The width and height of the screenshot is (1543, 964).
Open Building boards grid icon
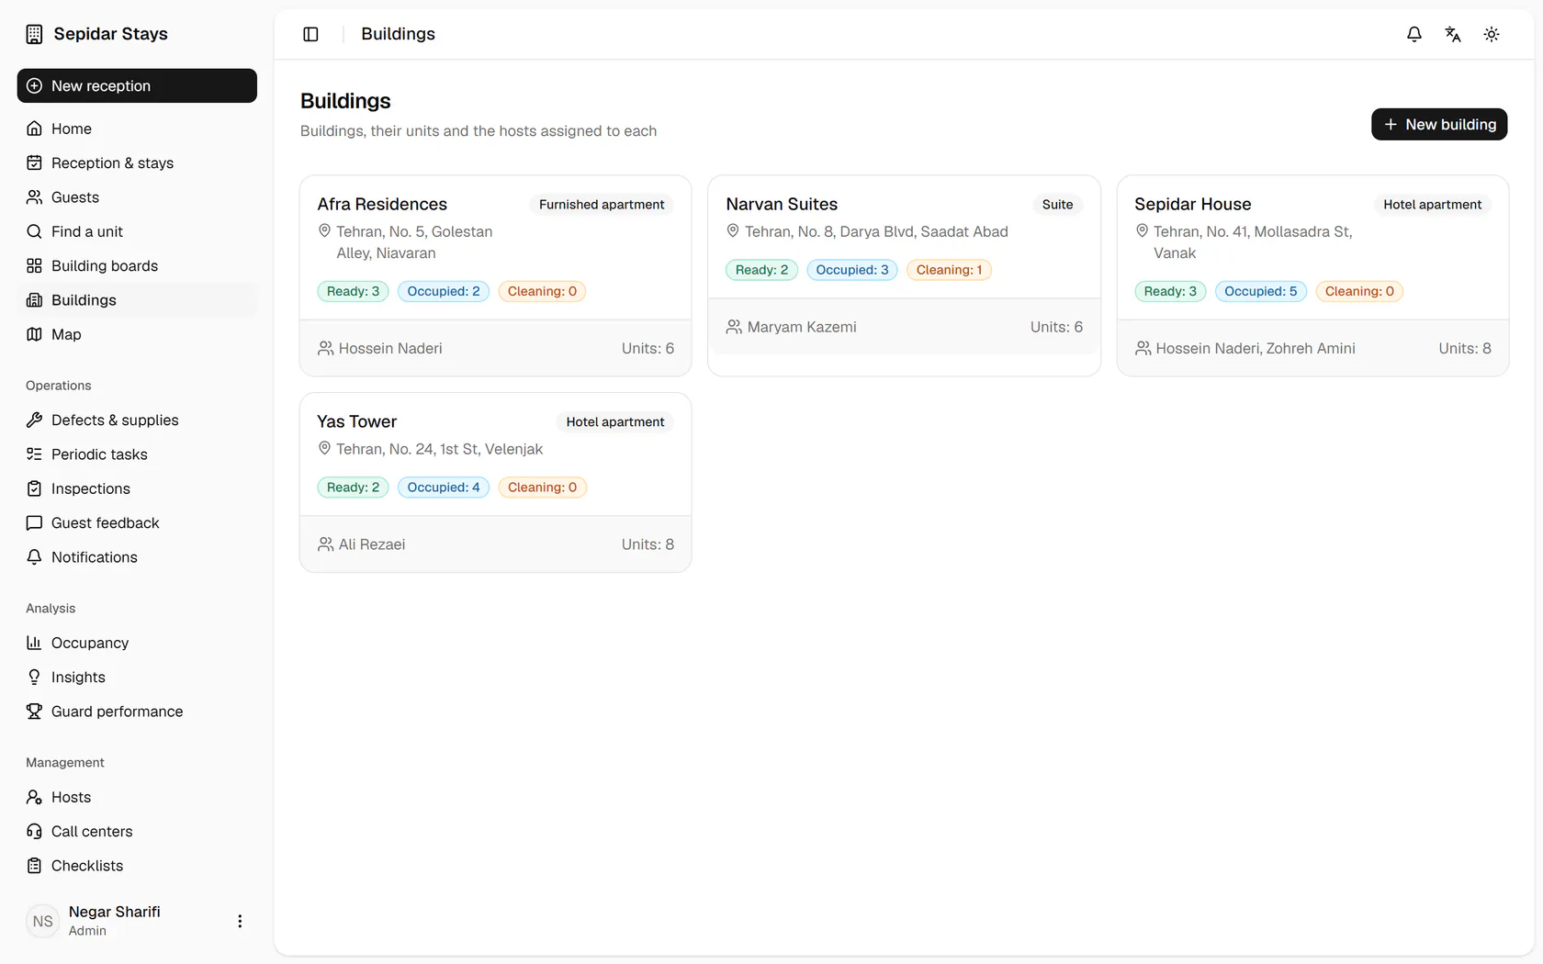(x=34, y=265)
